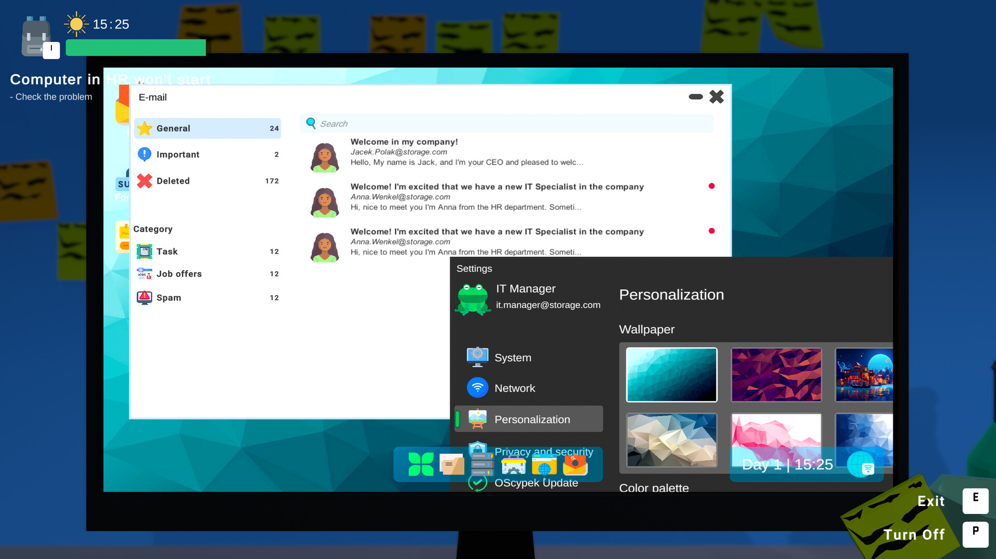Click the search magnifier icon
Screen dimensions: 996x559
pyautogui.click(x=311, y=123)
